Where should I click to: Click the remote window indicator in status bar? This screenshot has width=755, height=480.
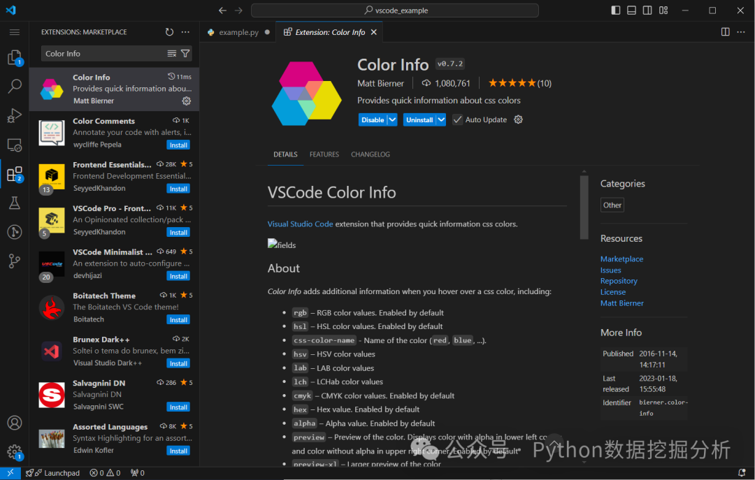(10, 473)
